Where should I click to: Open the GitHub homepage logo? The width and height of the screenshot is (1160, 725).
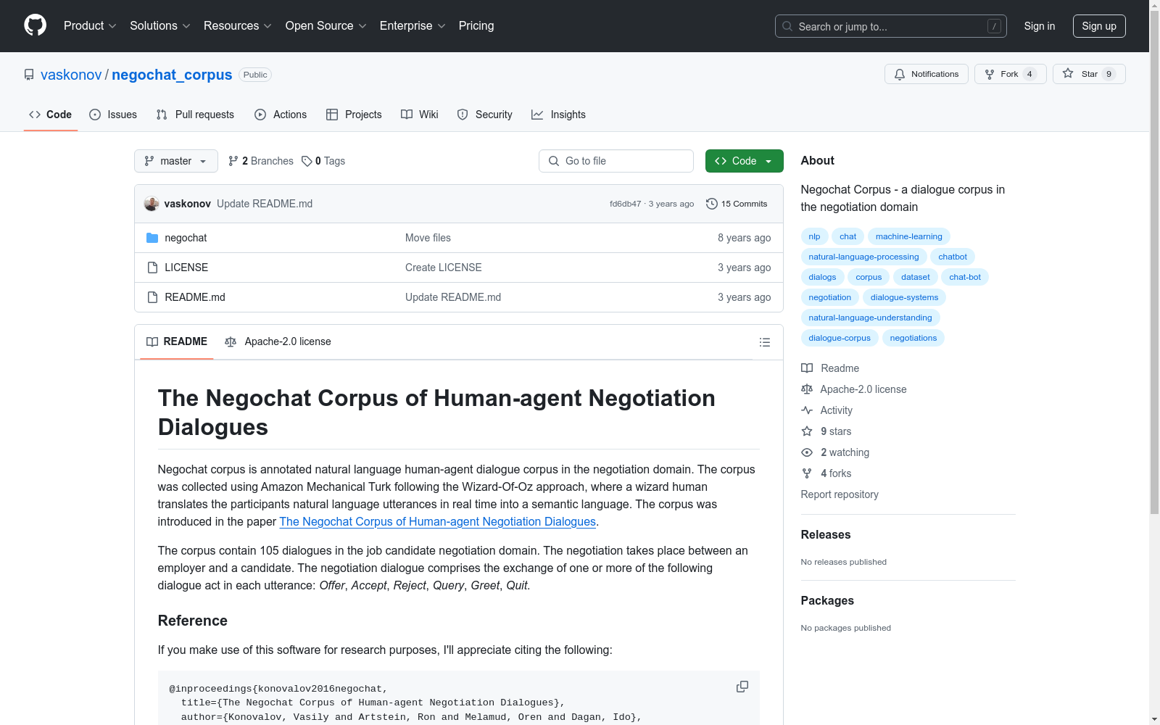35,25
